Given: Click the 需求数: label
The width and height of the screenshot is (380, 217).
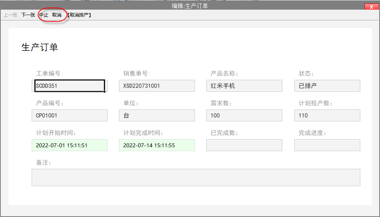Looking at the screenshot, I should pyautogui.click(x=221, y=103).
